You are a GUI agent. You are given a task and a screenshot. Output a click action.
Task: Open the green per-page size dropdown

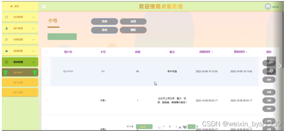[x=144, y=127]
